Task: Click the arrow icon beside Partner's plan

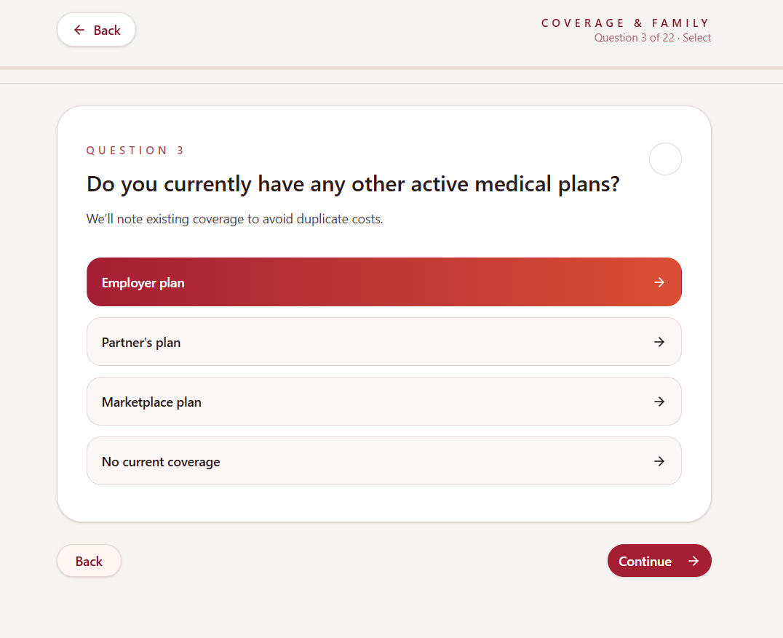Action: [659, 342]
